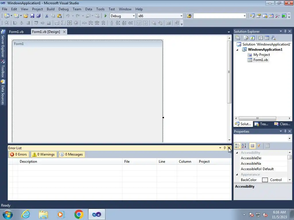This screenshot has width=294, height=220.
Task: Click View Class Diagram icon in Solution Explorer
Action: coord(273,38)
